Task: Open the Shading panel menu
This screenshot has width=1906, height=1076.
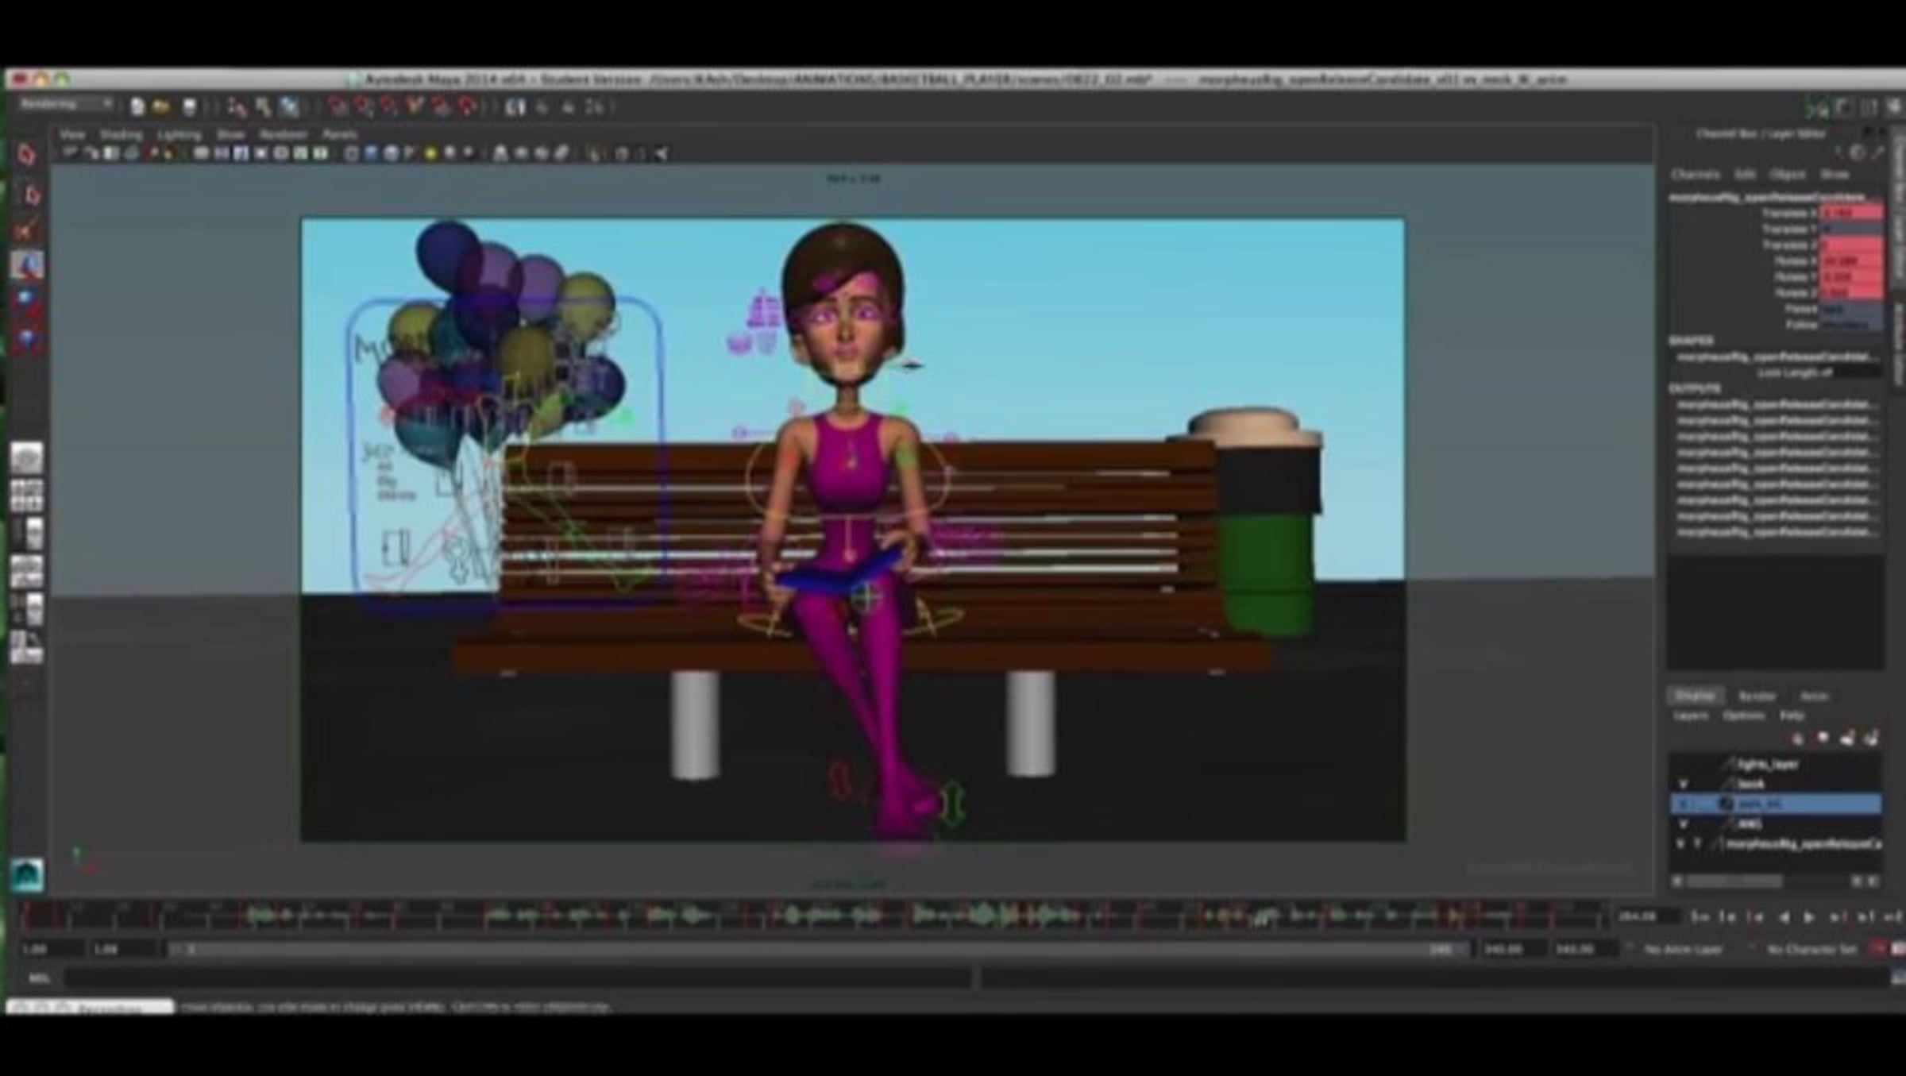Action: coord(121,134)
